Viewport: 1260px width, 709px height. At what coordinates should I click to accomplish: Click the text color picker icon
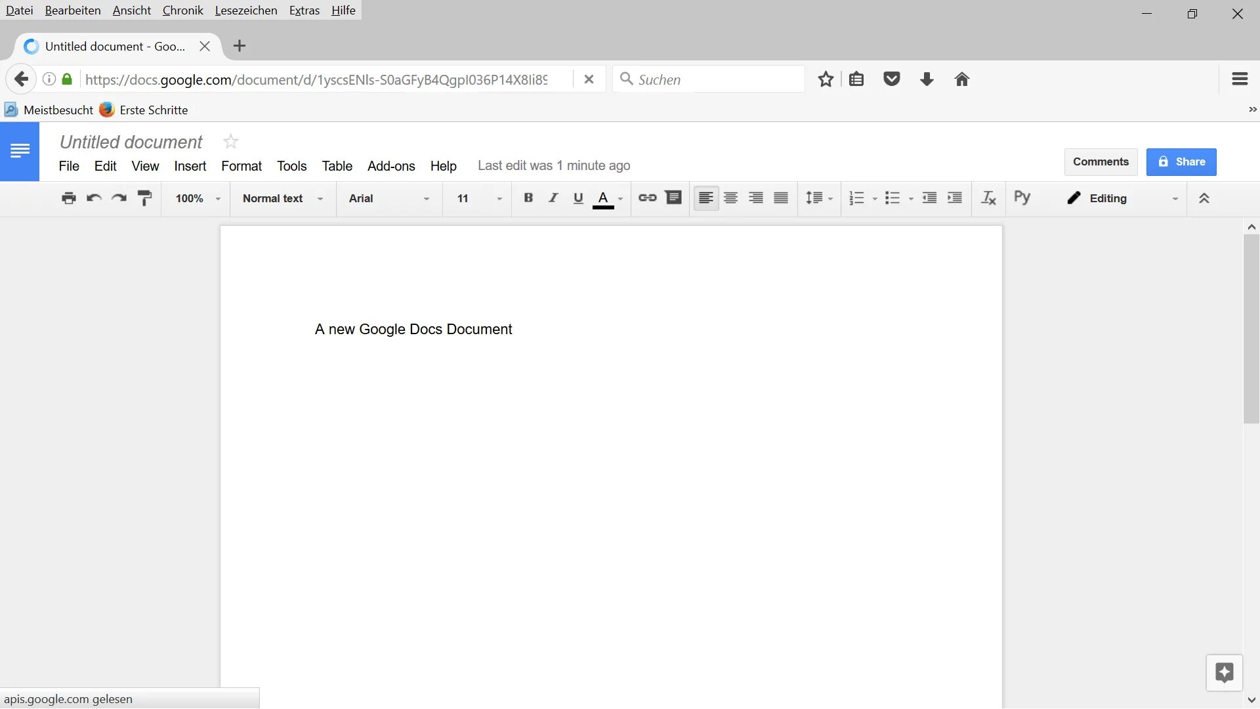click(603, 198)
